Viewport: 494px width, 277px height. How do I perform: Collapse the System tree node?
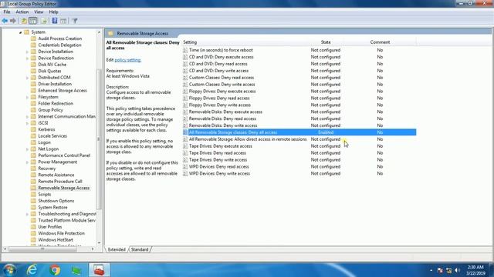click(21, 32)
